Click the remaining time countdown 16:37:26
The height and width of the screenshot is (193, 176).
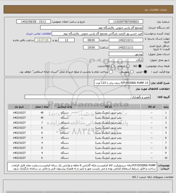pyautogui.click(x=43, y=40)
